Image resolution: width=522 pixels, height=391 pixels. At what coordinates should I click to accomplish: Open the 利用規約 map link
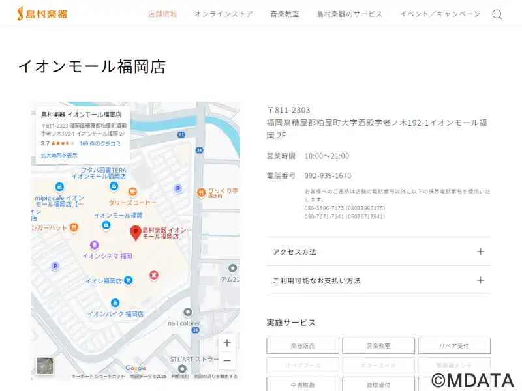[180, 377]
